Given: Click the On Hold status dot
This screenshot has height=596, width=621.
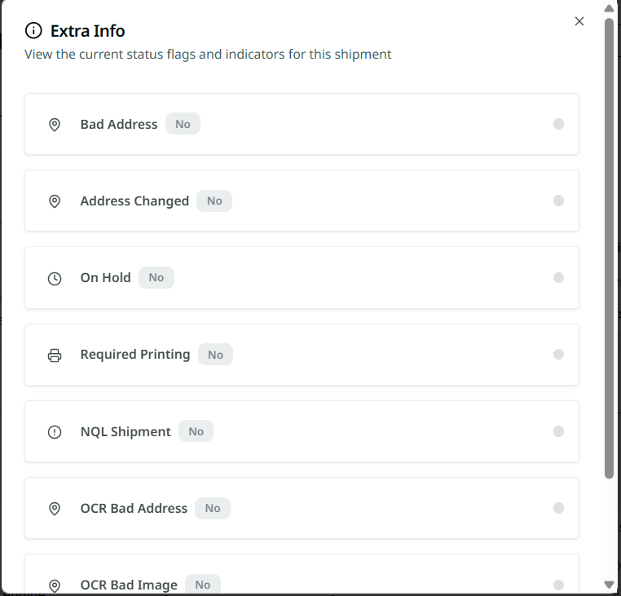Looking at the screenshot, I should coord(558,277).
